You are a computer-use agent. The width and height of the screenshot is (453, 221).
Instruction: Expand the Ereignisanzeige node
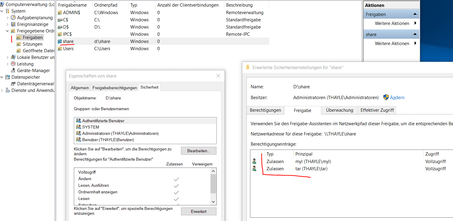tap(8, 24)
